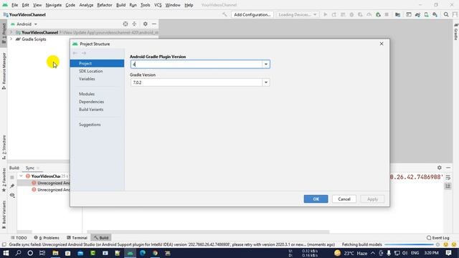Expand the Gradle Scripts node

click(x=11, y=39)
